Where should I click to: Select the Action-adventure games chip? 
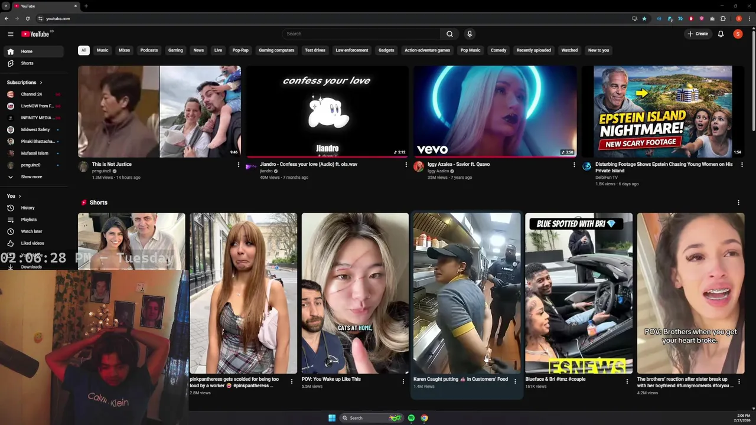tap(427, 50)
